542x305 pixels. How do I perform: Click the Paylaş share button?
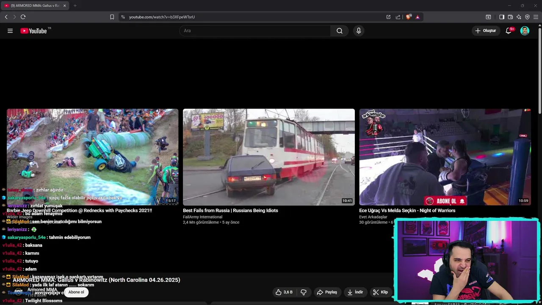327,292
